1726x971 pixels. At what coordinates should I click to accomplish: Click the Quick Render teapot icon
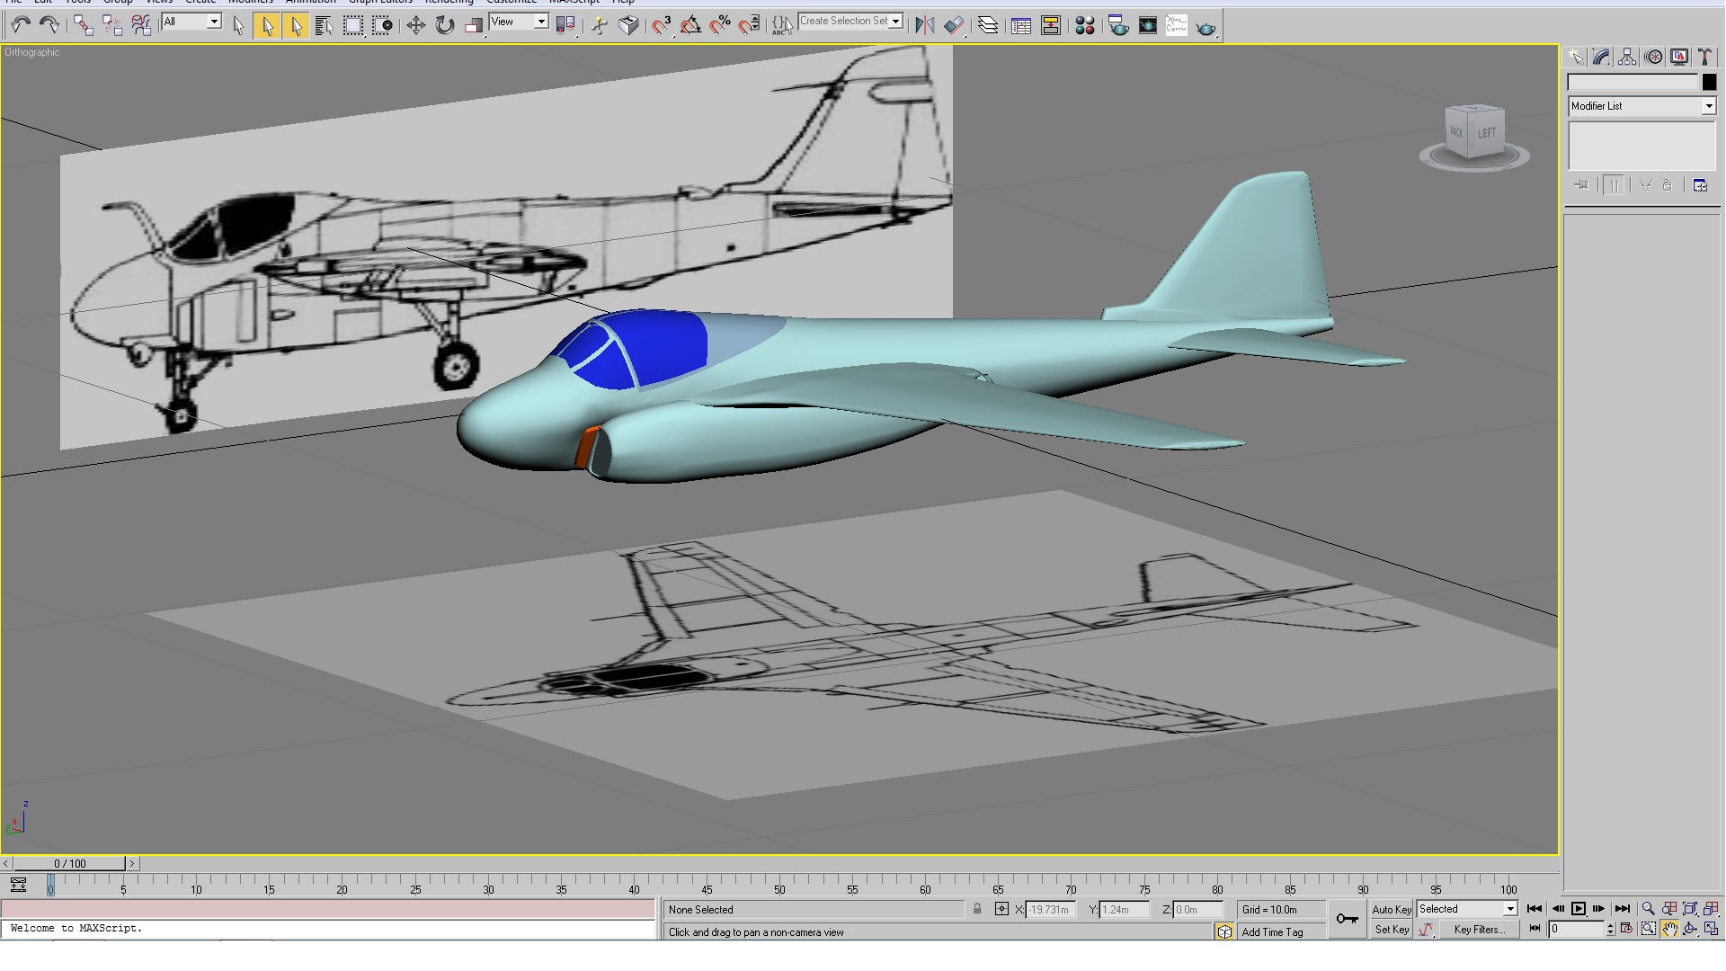tap(1206, 25)
